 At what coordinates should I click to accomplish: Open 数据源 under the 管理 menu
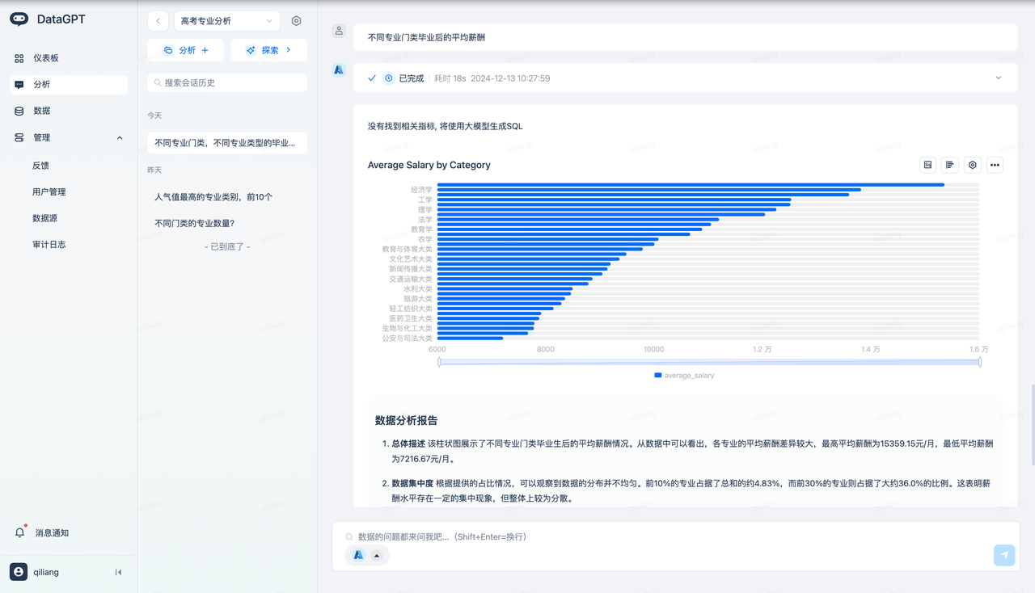click(x=44, y=218)
